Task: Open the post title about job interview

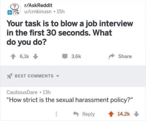Action: tap(70, 33)
